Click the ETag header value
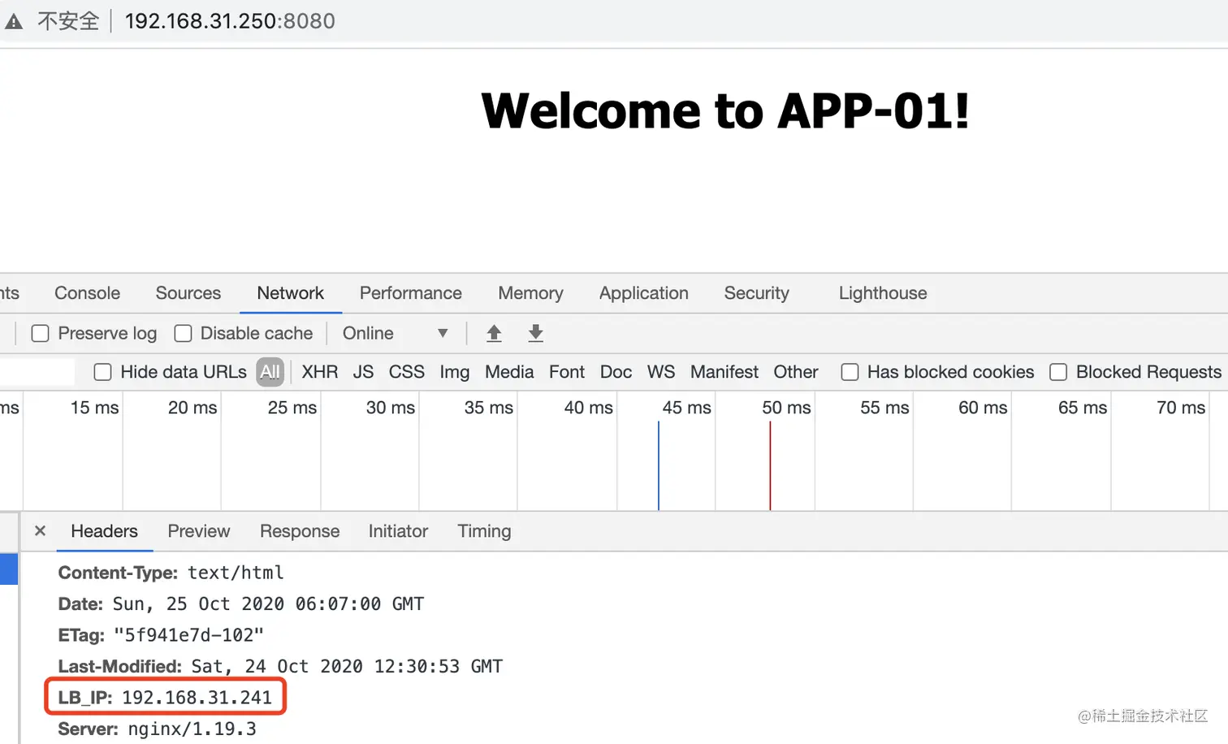The height and width of the screenshot is (744, 1228). click(188, 635)
